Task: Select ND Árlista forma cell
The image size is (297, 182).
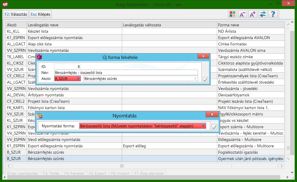Action: (251, 31)
